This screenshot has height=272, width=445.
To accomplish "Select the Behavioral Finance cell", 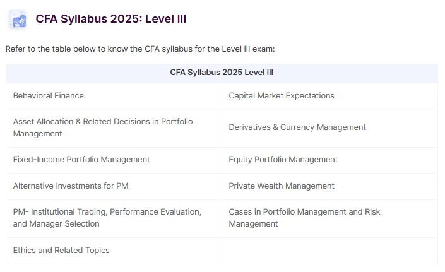I will pyautogui.click(x=114, y=96).
